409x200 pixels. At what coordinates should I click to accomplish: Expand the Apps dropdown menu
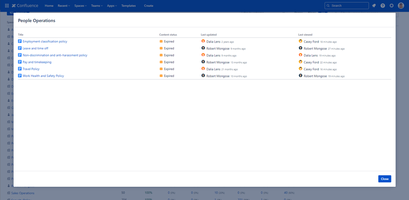pos(112,6)
